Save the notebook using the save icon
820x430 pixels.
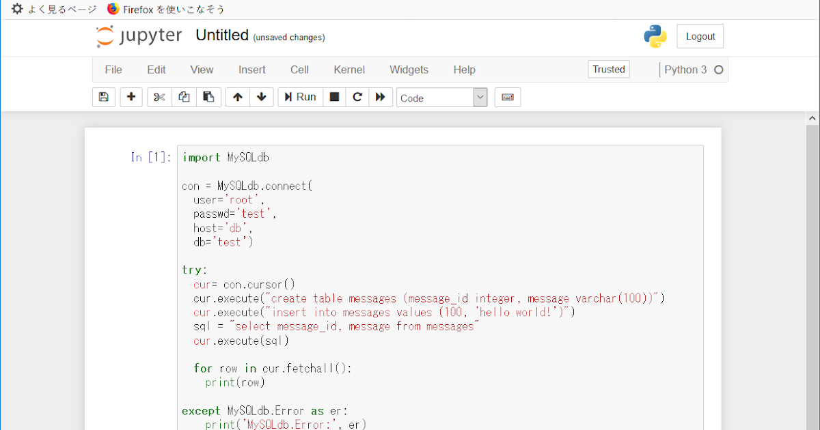click(103, 97)
